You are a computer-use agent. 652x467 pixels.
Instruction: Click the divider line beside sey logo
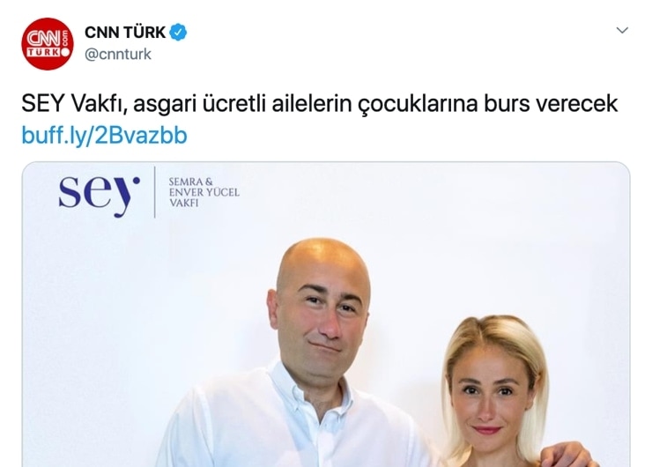coord(155,192)
